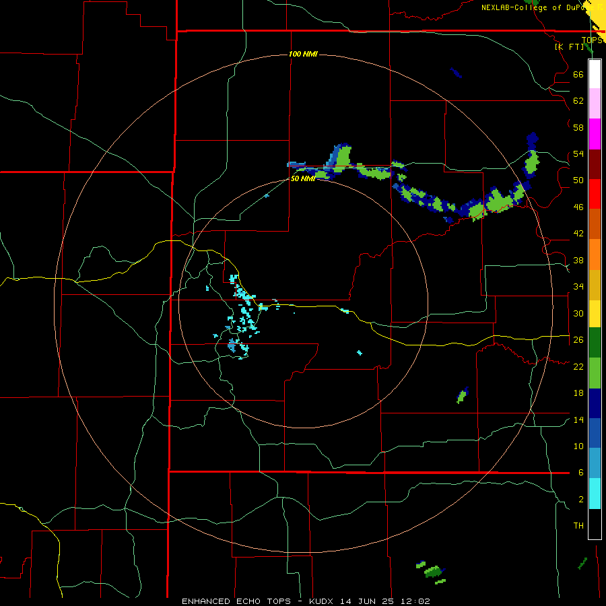Click the 34 legend value label
The image size is (606, 606).
point(578,287)
